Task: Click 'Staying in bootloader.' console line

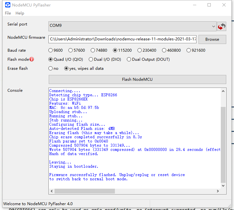Action: 74,166
